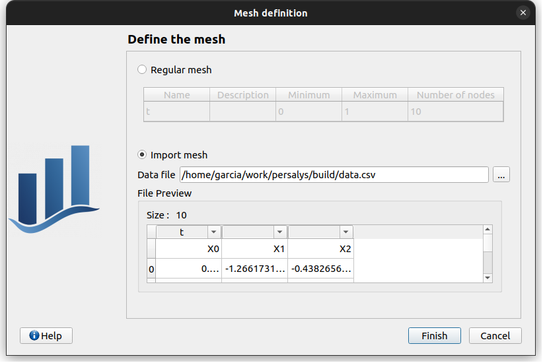The image size is (543, 363).
Task: Open the t column dropdown
Action: [x=213, y=232]
